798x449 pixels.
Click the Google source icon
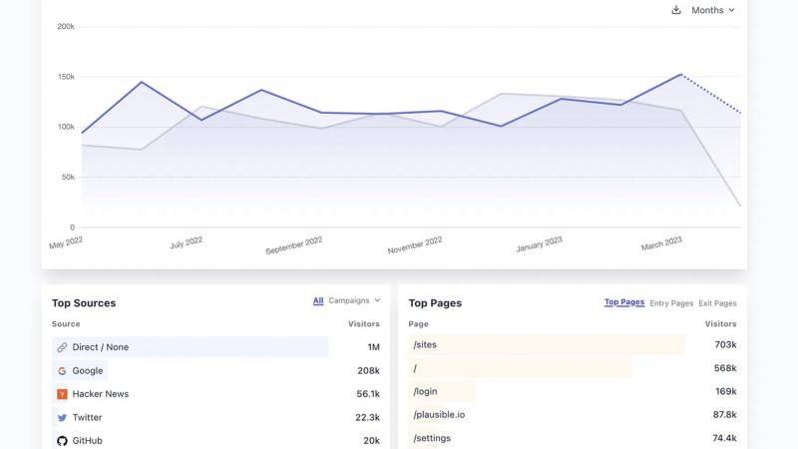(62, 370)
